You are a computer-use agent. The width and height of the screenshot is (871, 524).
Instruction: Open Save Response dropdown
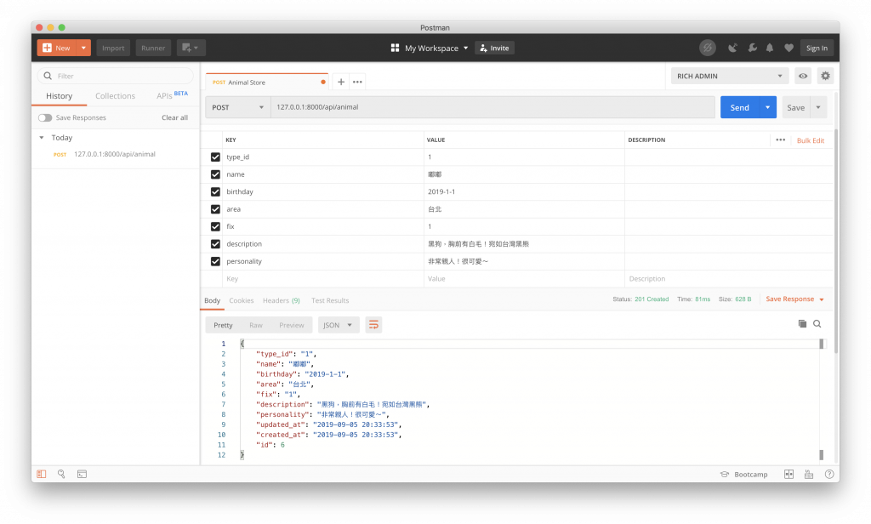(794, 299)
